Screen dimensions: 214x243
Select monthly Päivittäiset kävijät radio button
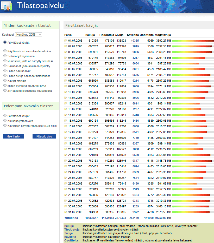pos(5,42)
